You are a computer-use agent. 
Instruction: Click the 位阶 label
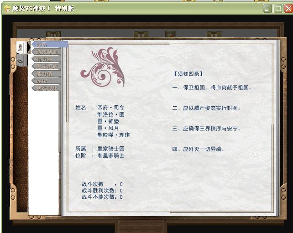81,155
